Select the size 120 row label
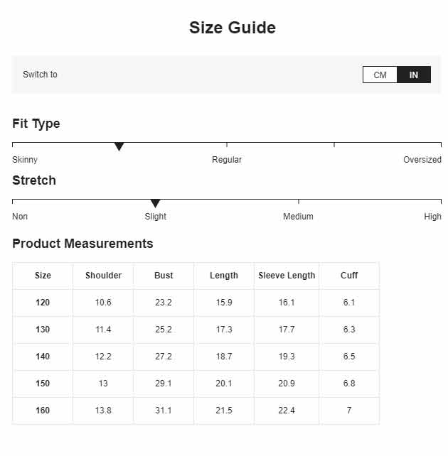 [43, 302]
